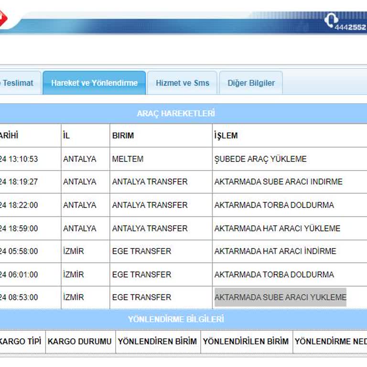Click AKTARMADA TORBA DOLDURMA in 06:01:00 row
The height and width of the screenshot is (367, 367).
pos(290,274)
